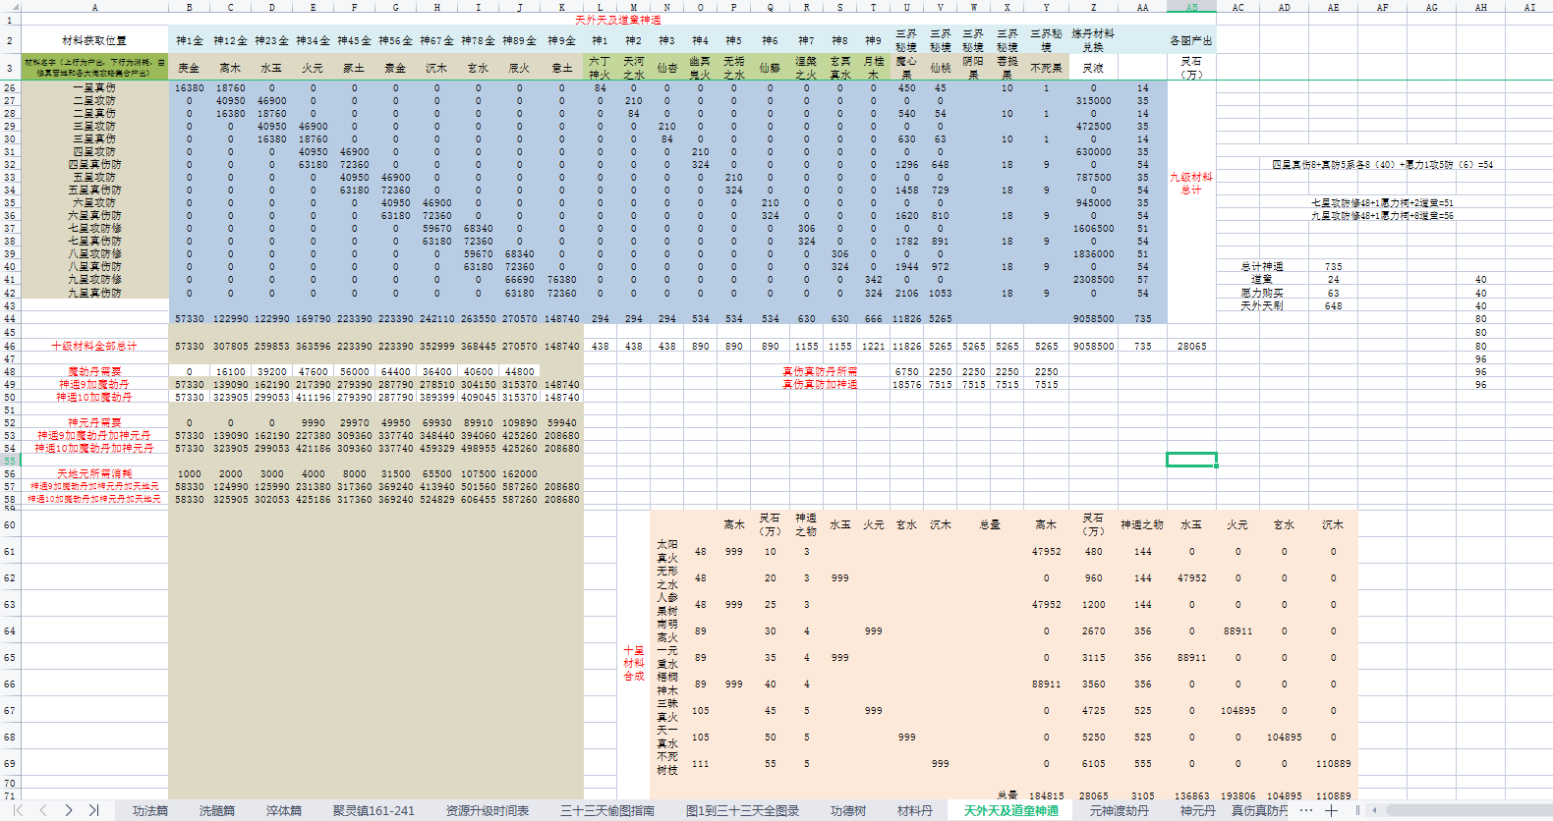Open the 功德树 sheet tab
Screen dimensions: 1553x821
pos(848,810)
